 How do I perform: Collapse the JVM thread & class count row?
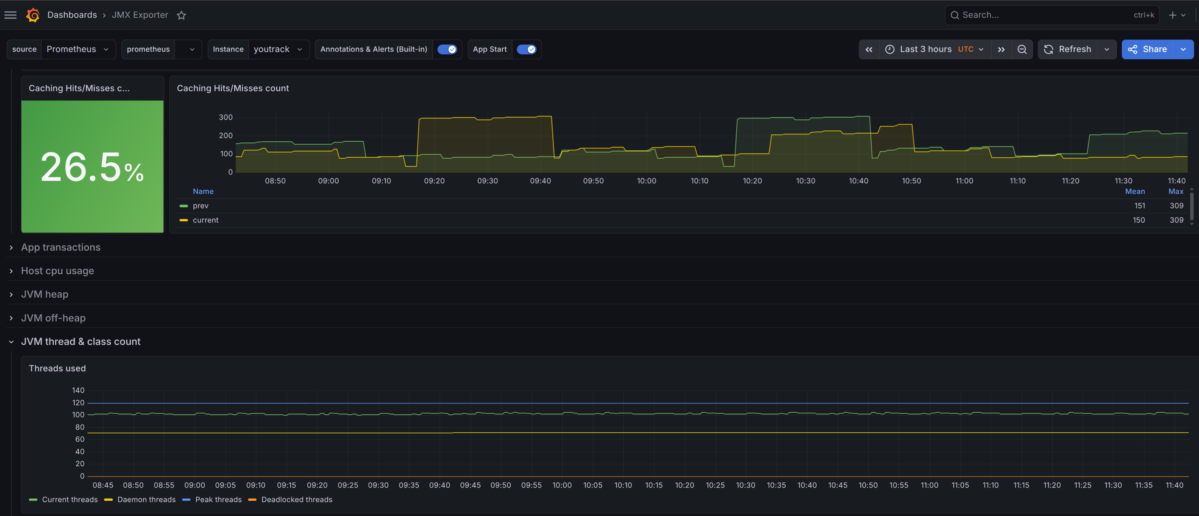pos(80,341)
